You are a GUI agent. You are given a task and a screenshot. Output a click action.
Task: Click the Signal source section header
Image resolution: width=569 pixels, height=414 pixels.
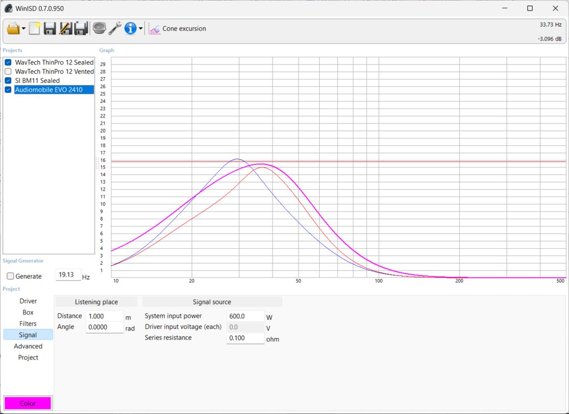(x=212, y=302)
